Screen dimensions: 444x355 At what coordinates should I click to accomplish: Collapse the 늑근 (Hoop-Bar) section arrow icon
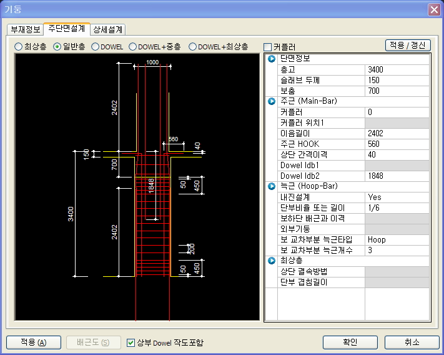tap(272, 186)
